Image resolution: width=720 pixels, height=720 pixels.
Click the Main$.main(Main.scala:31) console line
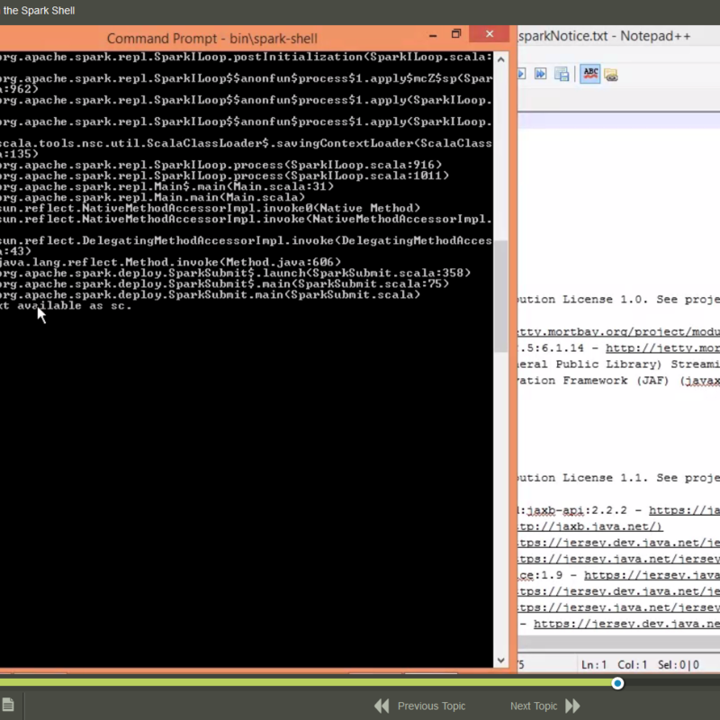pos(166,187)
